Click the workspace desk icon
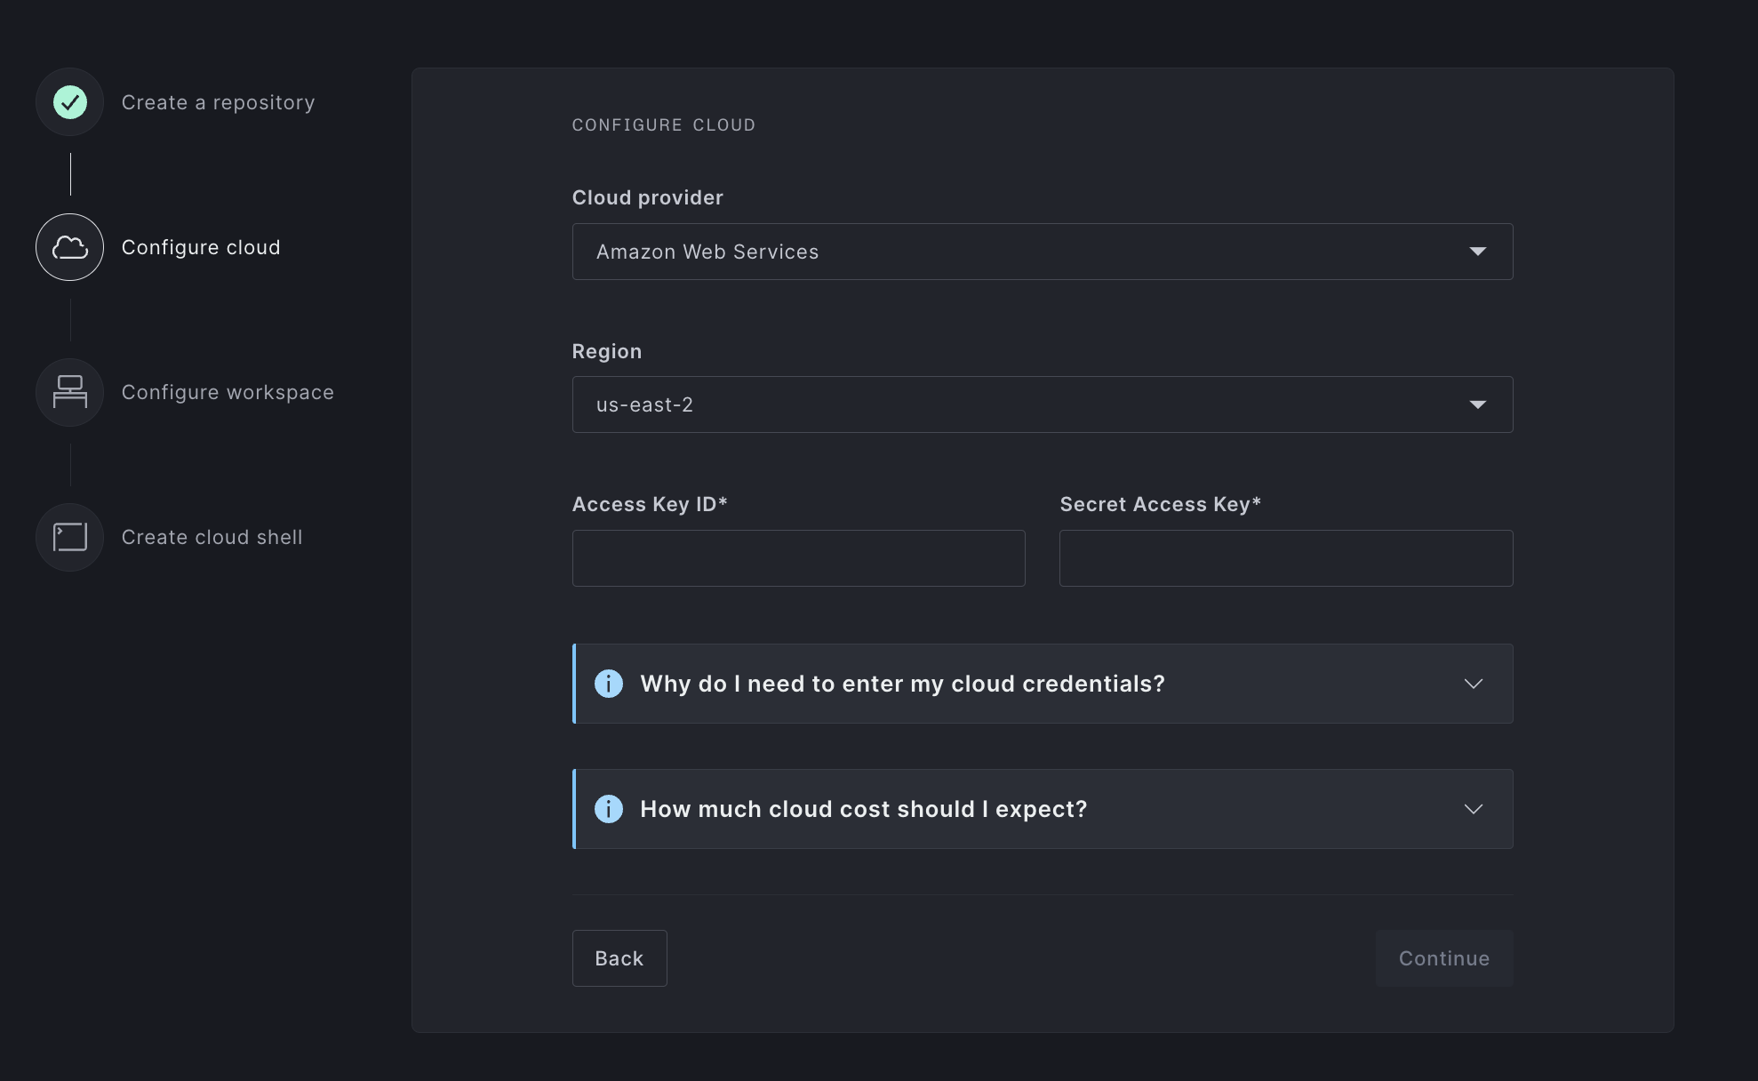Screen dimensions: 1758x1081 pyautogui.click(x=69, y=392)
